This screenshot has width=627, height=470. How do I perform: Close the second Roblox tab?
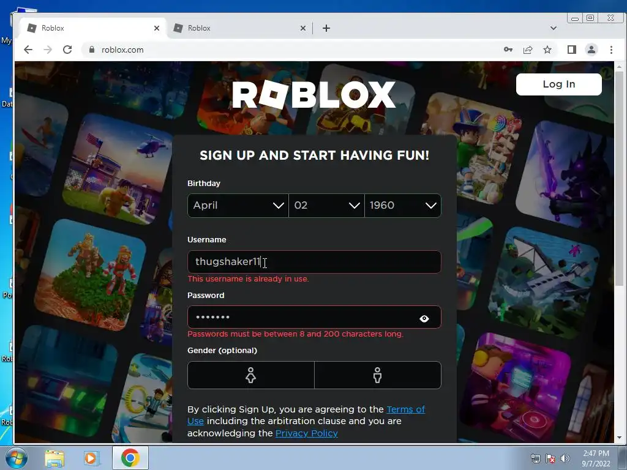(302, 28)
